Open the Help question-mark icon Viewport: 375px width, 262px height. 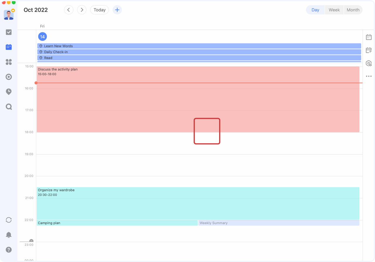9,250
